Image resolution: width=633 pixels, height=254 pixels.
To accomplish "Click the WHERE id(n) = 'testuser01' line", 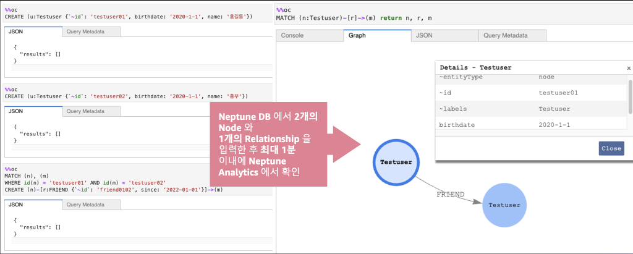I will tap(85, 182).
